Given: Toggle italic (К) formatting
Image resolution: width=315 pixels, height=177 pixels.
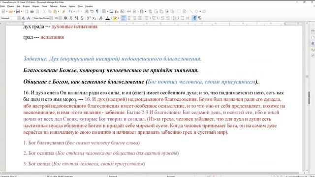Looking at the screenshot, I should click(x=71, y=18).
